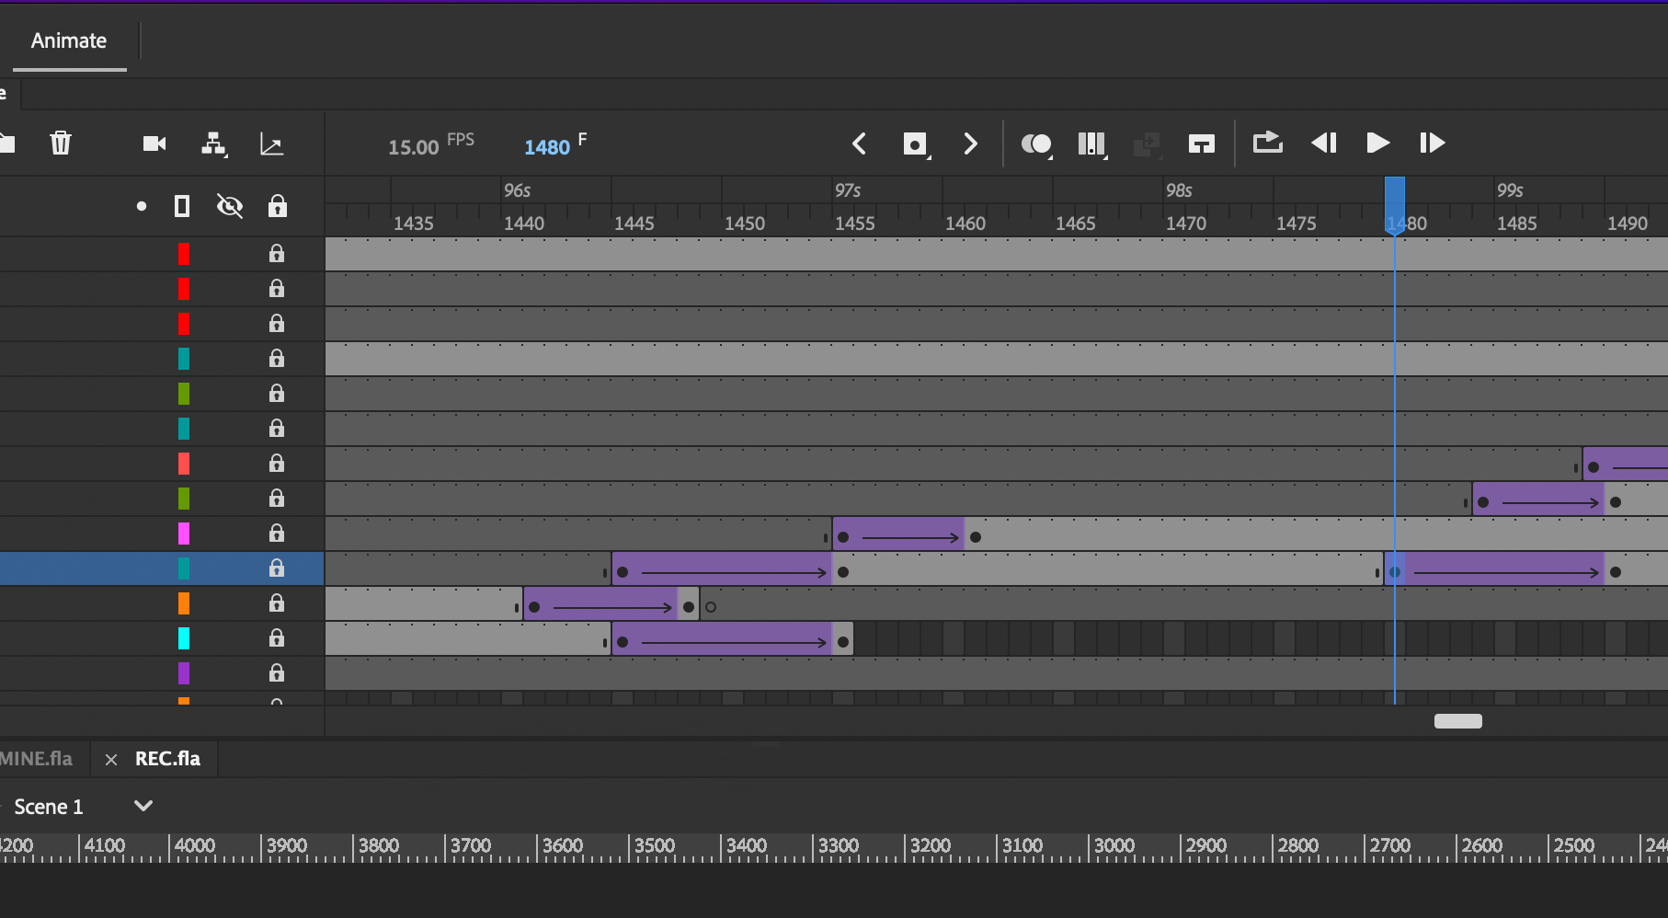This screenshot has width=1668, height=918.
Task: Unlock the selected teal layer
Action: pyautogui.click(x=277, y=568)
